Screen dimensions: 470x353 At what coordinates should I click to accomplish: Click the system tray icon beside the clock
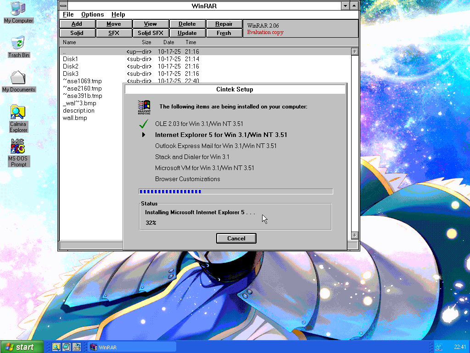pos(439,347)
